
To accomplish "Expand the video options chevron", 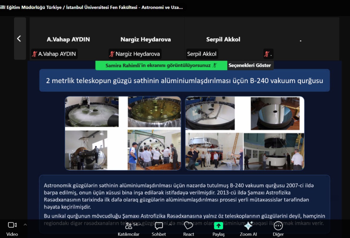I will pos(25,225).
